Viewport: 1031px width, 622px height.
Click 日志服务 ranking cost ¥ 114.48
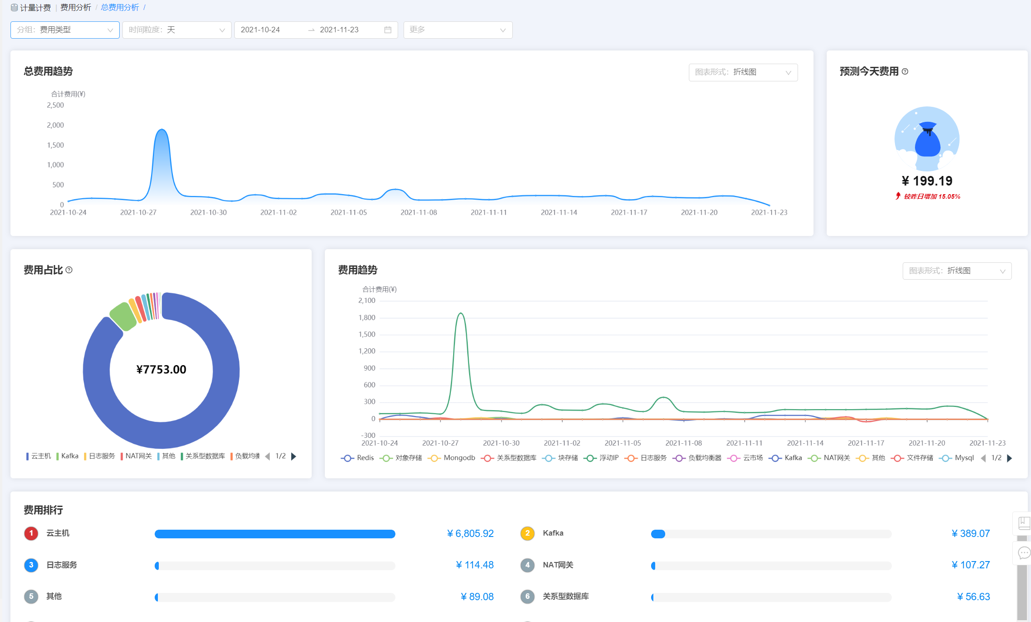click(475, 565)
